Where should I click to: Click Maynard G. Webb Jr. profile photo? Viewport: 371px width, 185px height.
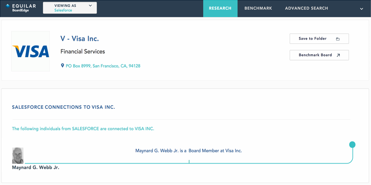tap(18, 155)
